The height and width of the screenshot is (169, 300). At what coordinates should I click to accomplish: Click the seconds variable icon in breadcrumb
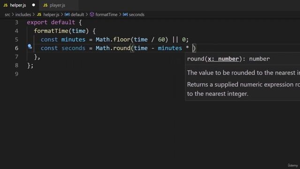(x=125, y=15)
